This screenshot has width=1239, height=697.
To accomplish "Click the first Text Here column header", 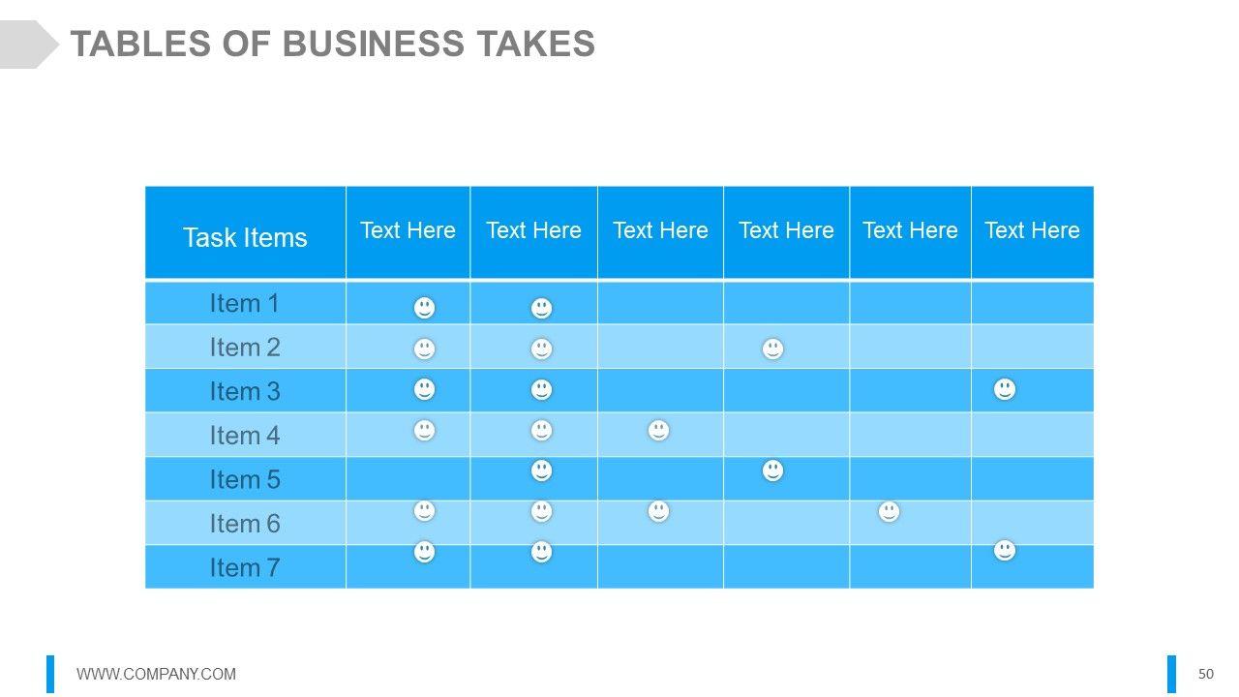I will point(408,230).
